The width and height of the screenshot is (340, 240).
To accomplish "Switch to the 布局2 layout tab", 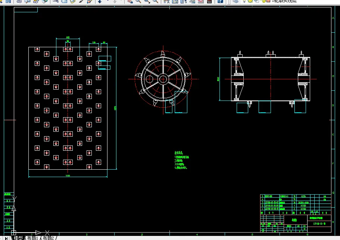I will pos(48,238).
